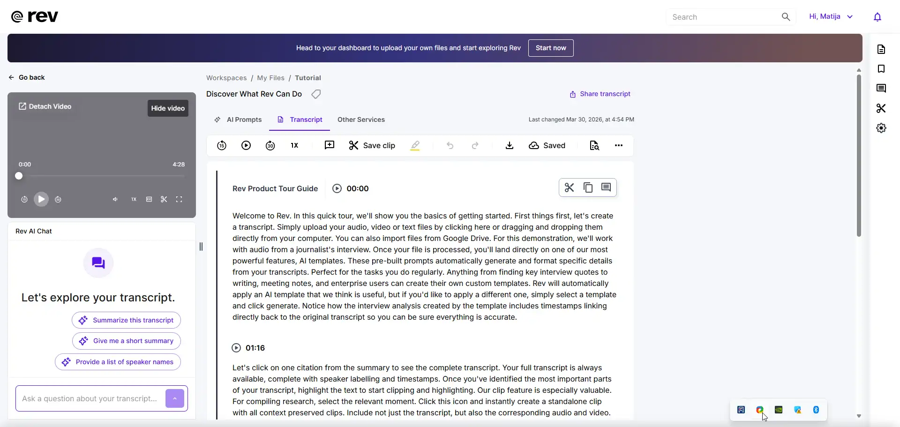This screenshot has width=900, height=427.
Task: Copy the paragraph using the copy icon
Action: tap(587, 187)
